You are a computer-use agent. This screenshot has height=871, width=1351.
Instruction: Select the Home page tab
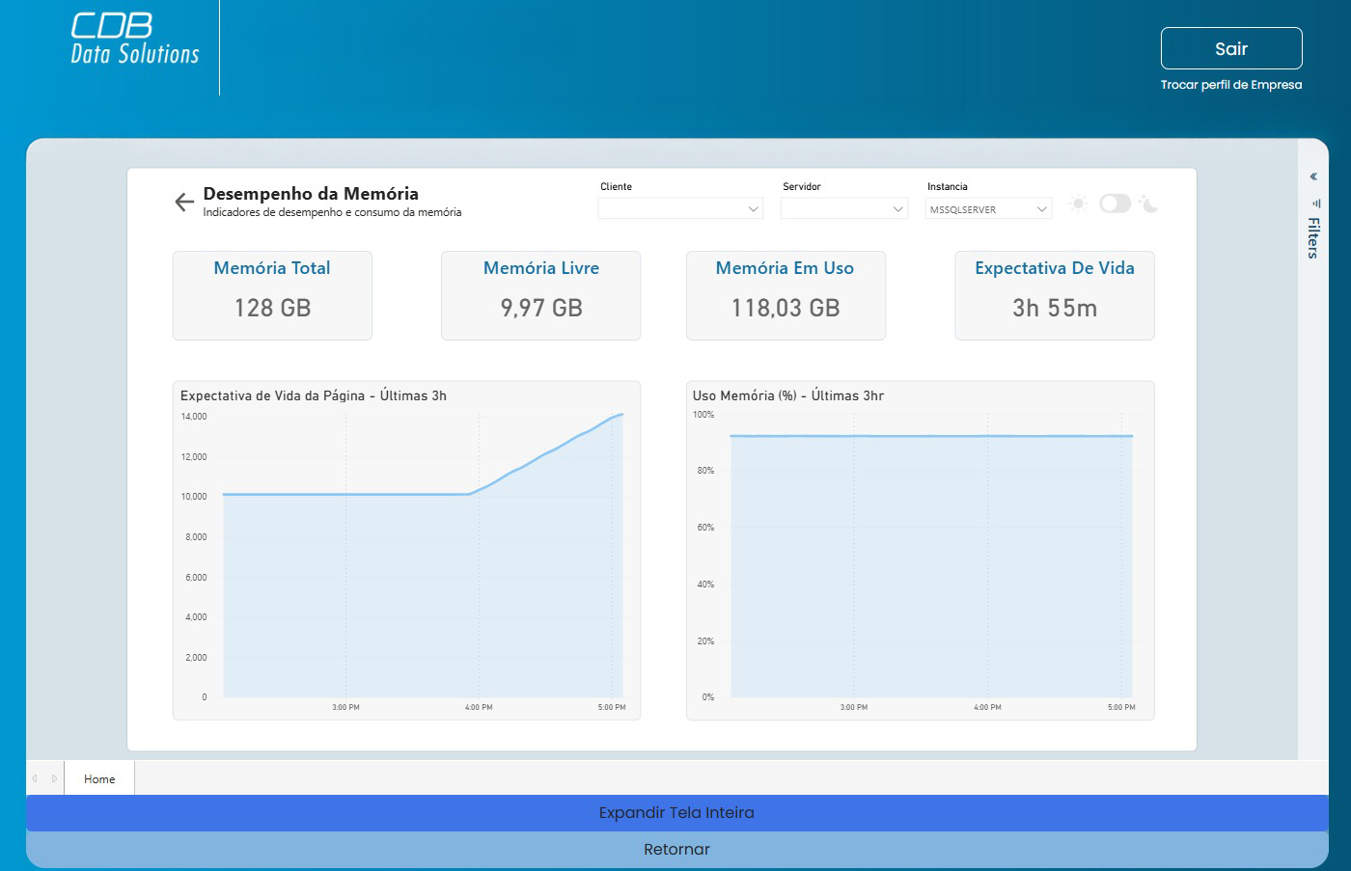coord(99,778)
